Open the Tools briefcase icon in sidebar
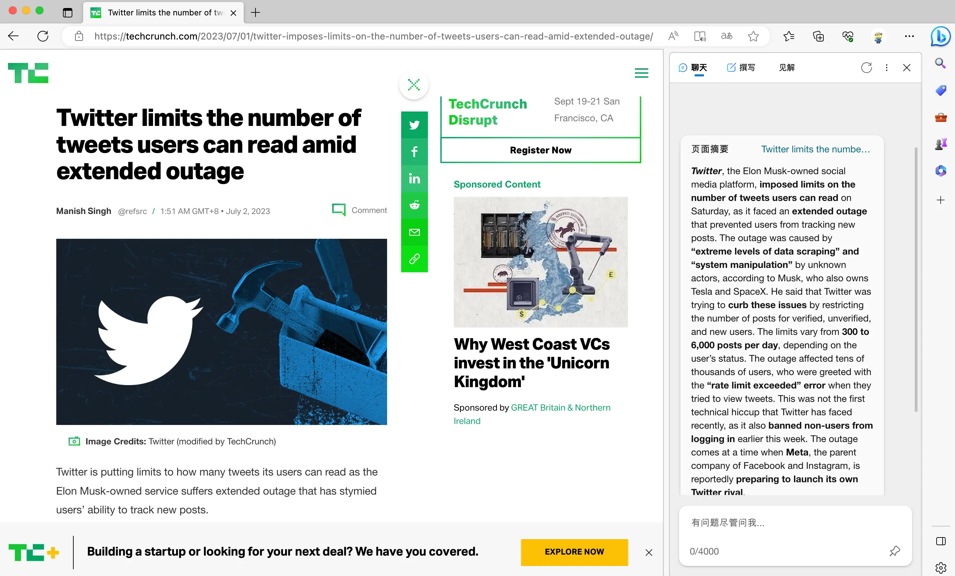 (x=940, y=117)
